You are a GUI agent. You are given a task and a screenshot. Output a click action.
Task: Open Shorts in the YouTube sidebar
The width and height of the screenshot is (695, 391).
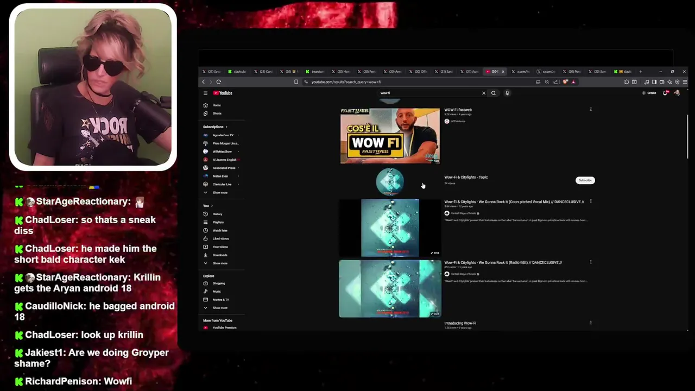click(x=223, y=113)
